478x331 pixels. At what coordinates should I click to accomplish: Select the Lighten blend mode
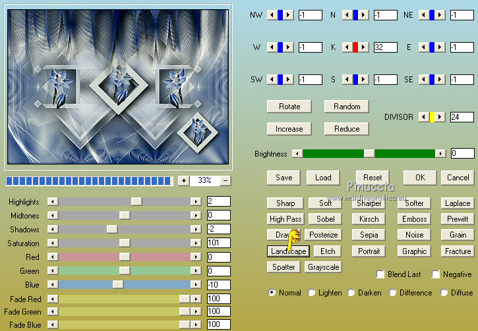click(x=311, y=292)
